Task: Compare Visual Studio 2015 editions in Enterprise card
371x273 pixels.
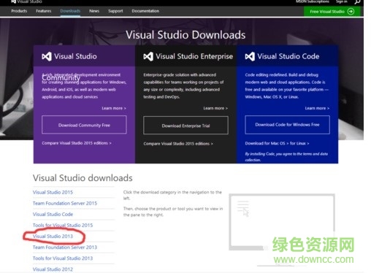Action: click(178, 144)
